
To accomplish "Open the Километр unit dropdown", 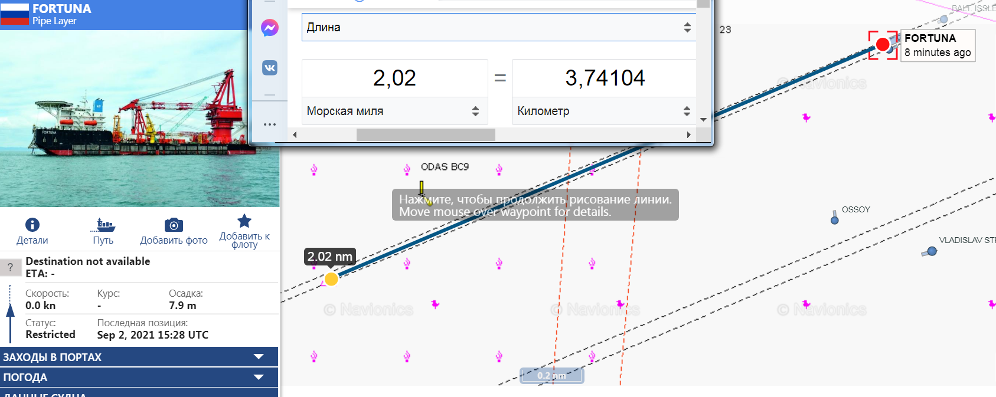I will [x=603, y=111].
